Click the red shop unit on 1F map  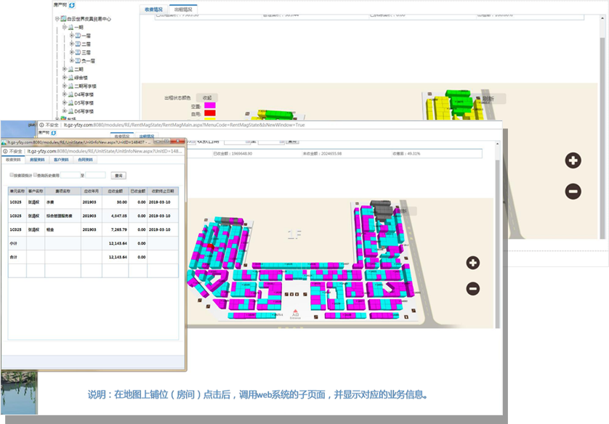(211, 247)
